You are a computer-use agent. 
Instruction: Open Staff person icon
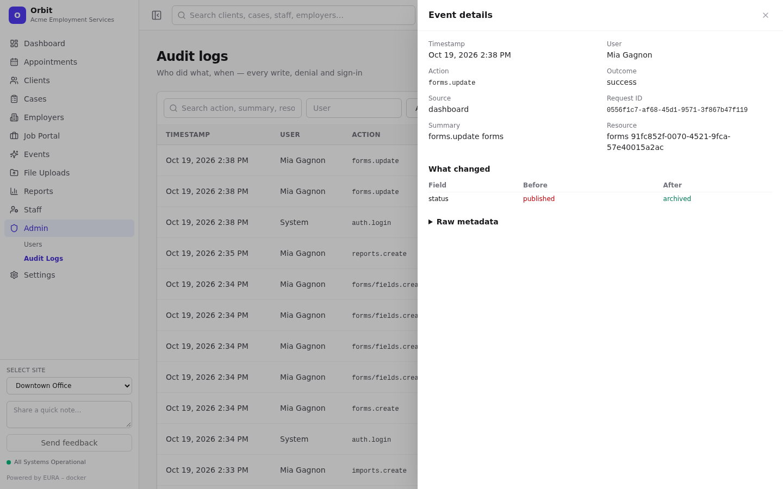point(14,210)
